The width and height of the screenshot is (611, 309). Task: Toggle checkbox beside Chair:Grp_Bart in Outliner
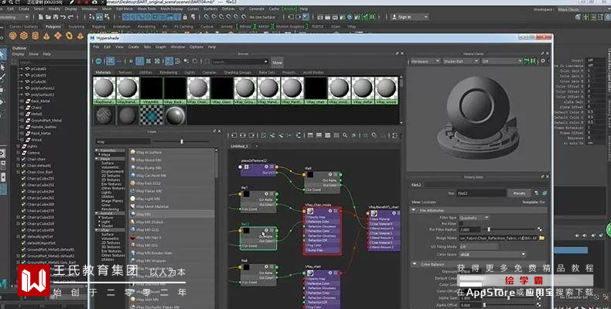(23, 172)
